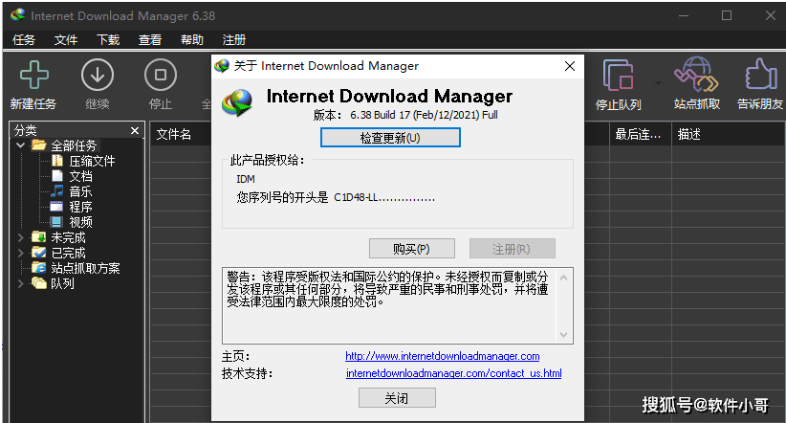
Task: Close the 分类 categories panel
Action: (134, 130)
